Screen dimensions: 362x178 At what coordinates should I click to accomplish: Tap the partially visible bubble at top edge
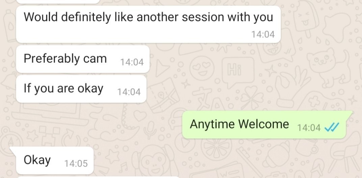tap(58, 2)
